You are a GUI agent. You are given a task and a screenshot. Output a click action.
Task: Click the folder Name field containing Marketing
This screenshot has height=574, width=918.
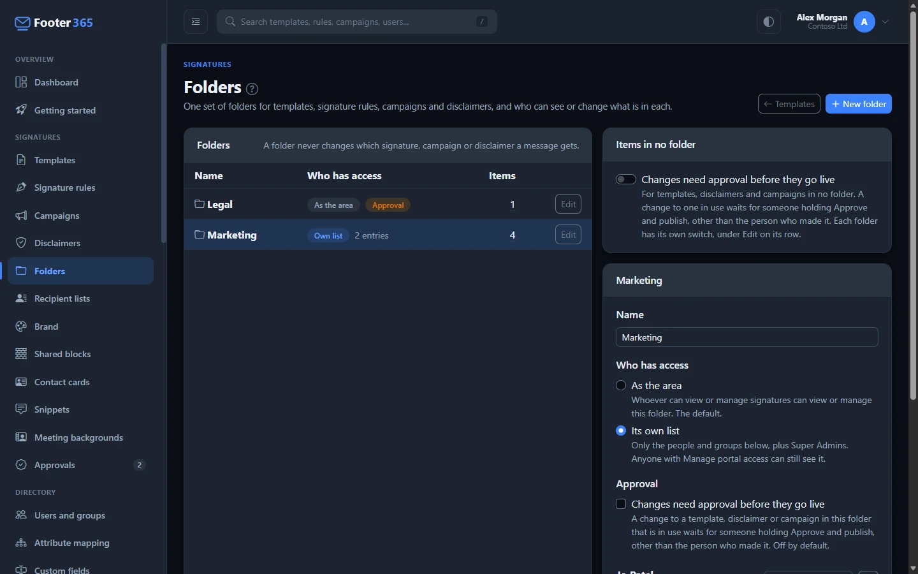click(x=747, y=337)
